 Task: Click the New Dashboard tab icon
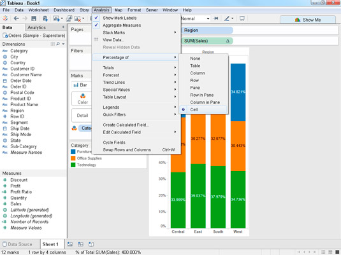tap(80, 244)
